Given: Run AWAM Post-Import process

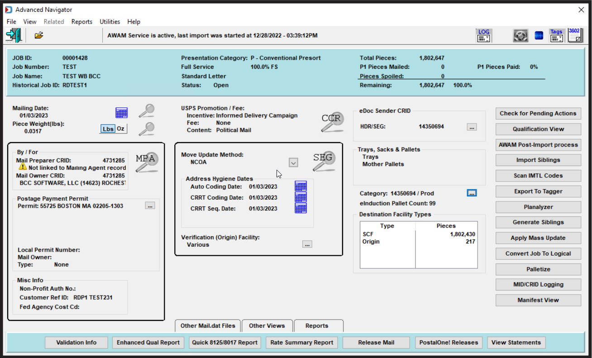Looking at the screenshot, I should tap(538, 145).
